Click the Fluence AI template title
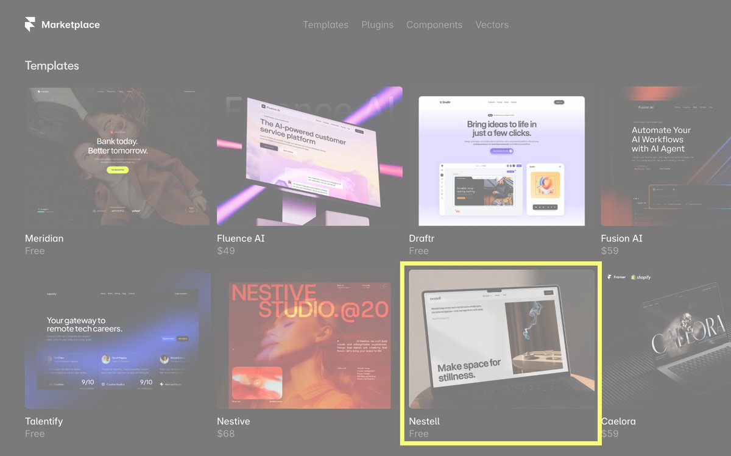 click(241, 238)
